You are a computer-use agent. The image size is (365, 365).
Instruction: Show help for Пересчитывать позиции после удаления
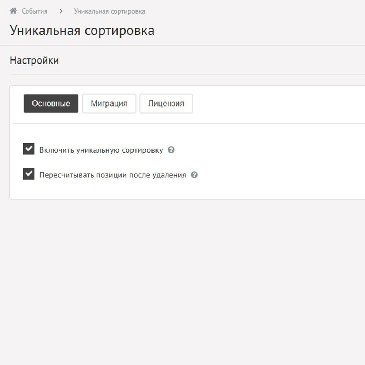coord(195,175)
